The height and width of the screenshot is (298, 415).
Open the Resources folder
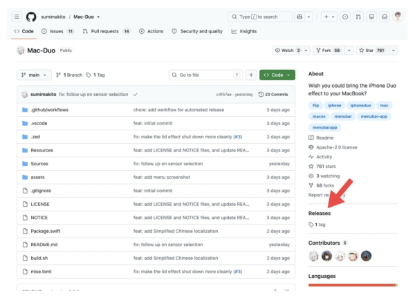point(41,150)
